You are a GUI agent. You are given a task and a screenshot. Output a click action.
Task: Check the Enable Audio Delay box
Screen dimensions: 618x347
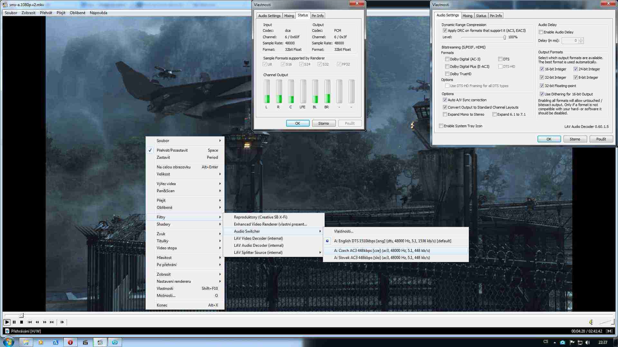(x=541, y=32)
